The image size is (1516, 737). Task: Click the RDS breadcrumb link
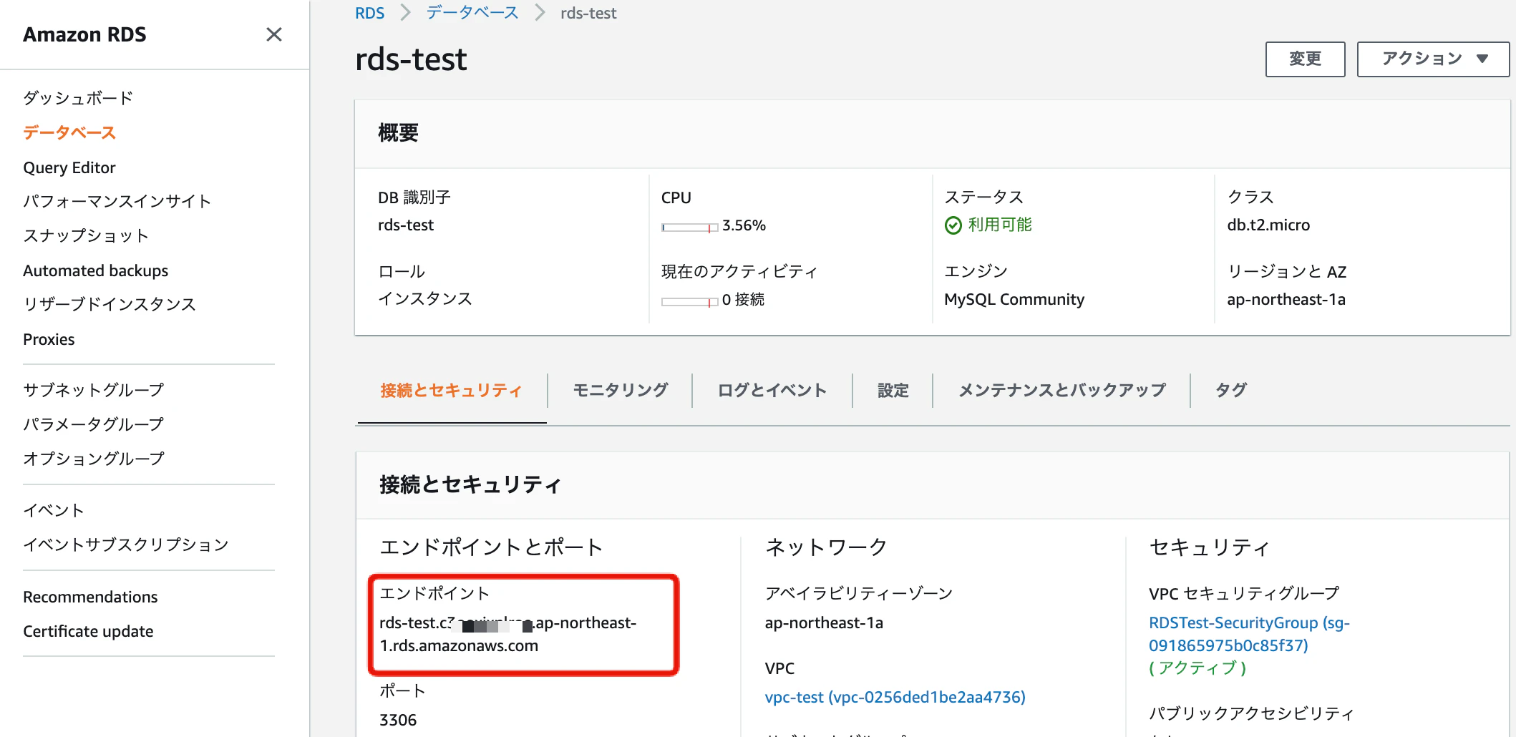(x=369, y=13)
